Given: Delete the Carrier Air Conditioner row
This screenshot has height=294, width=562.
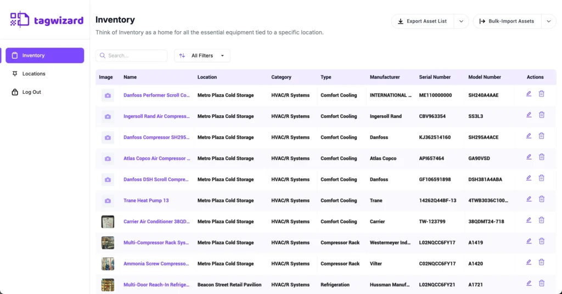Looking at the screenshot, I should pyautogui.click(x=542, y=220).
